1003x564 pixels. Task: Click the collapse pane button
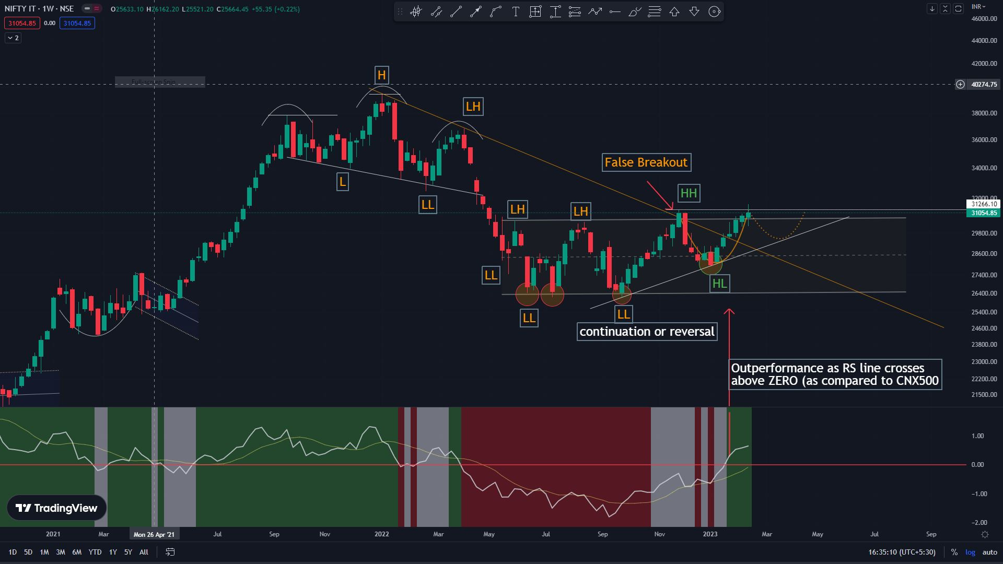click(x=945, y=9)
